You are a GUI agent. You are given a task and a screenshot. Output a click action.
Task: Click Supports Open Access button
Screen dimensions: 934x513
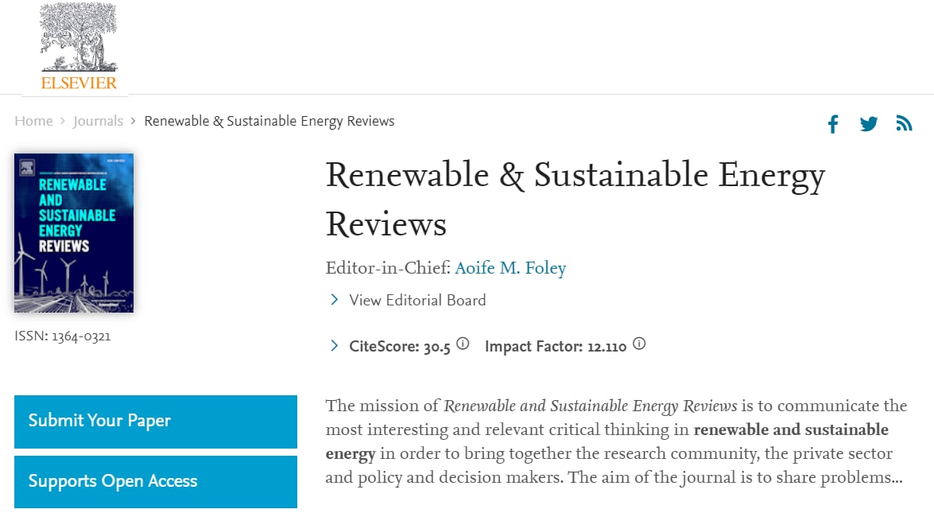tap(156, 481)
